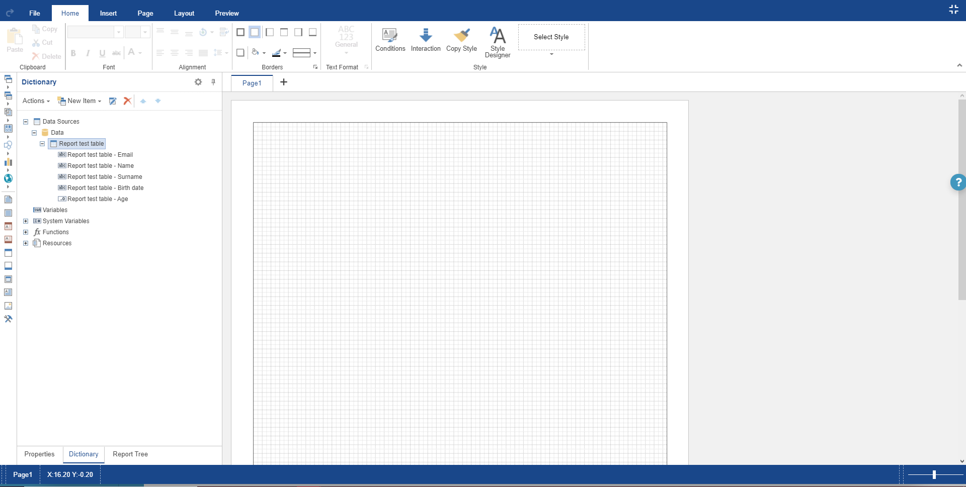Select the Text component tool in sidebar

[8, 292]
